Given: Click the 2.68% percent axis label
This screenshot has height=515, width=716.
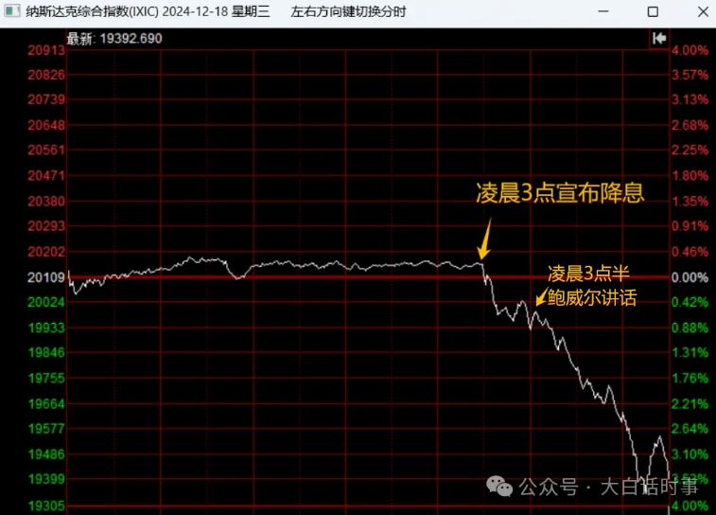Looking at the screenshot, I should (x=690, y=125).
